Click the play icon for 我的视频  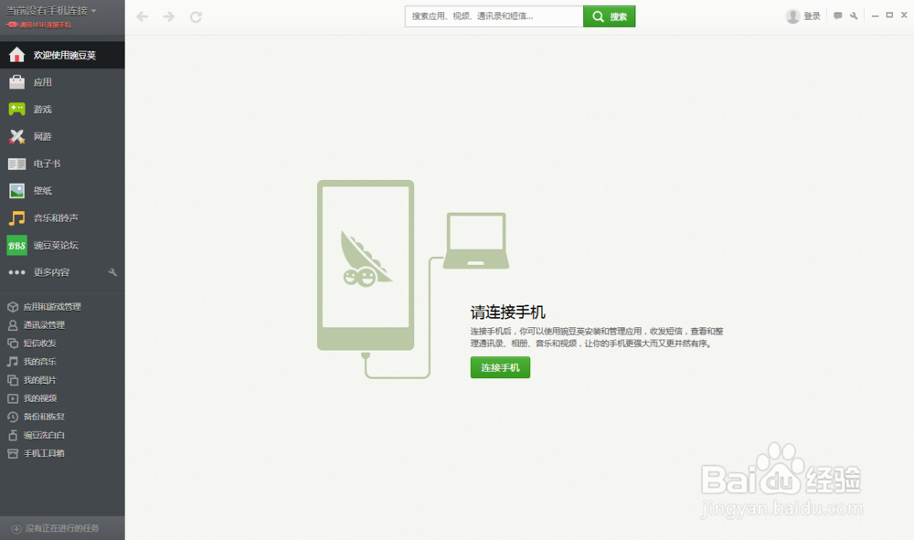click(13, 398)
